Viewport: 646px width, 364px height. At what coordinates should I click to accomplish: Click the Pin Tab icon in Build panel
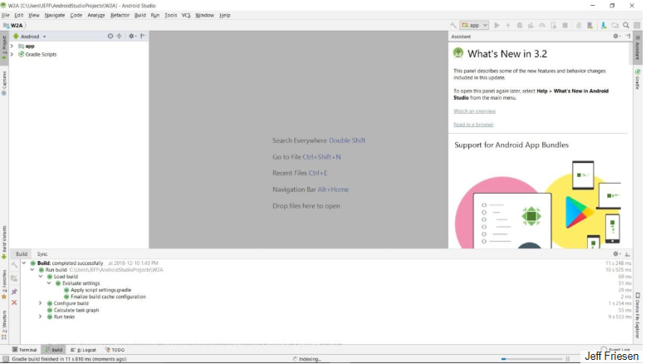point(14,292)
